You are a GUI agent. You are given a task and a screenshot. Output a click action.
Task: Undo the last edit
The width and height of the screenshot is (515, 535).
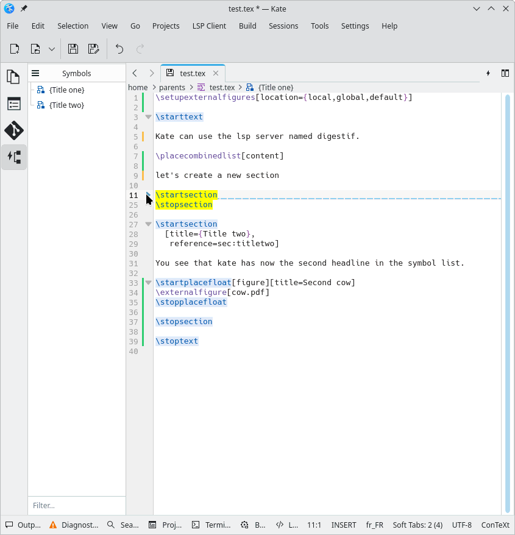click(x=119, y=49)
